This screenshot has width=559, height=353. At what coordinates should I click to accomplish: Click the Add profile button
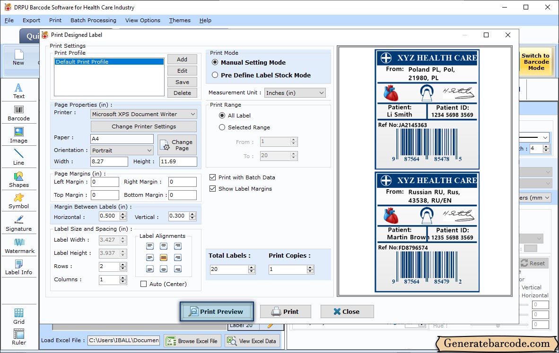click(x=182, y=59)
